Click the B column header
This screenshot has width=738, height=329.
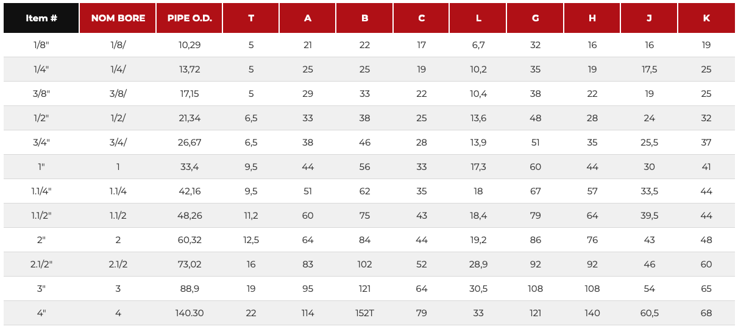[x=364, y=18]
